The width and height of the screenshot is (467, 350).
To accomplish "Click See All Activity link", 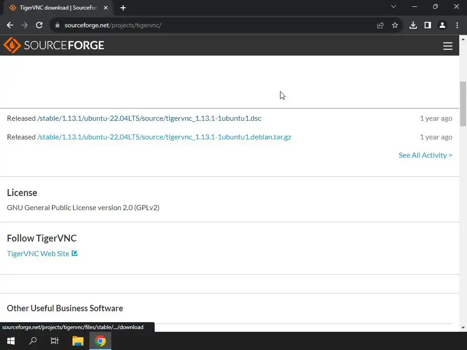I will click(425, 155).
